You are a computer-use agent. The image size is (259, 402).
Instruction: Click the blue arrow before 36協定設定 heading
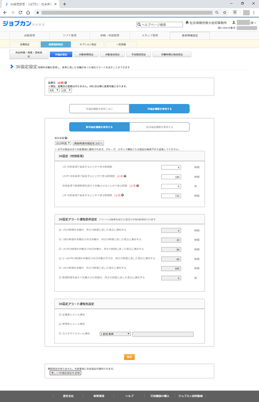pos(11,67)
